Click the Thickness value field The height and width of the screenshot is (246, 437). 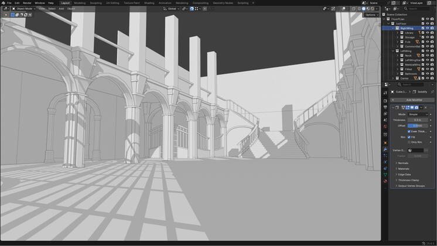click(418, 120)
